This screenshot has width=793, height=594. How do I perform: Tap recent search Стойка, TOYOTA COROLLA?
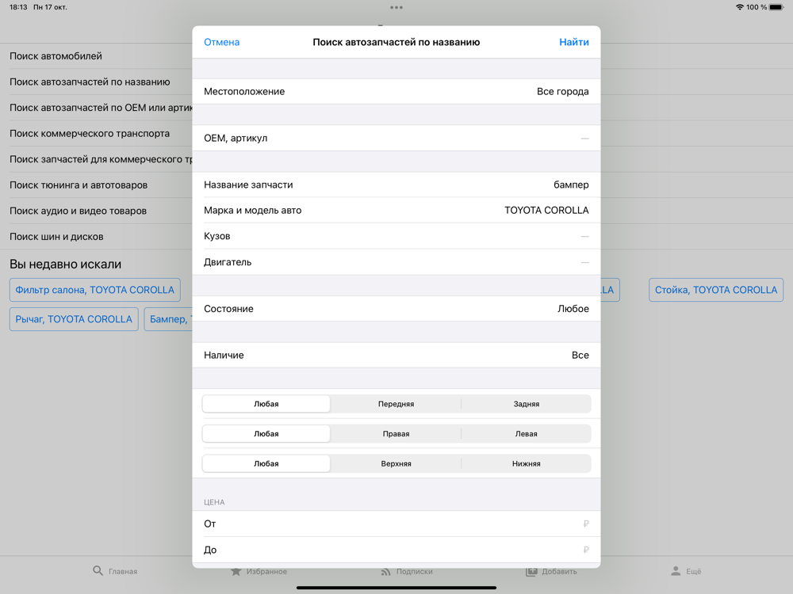715,290
